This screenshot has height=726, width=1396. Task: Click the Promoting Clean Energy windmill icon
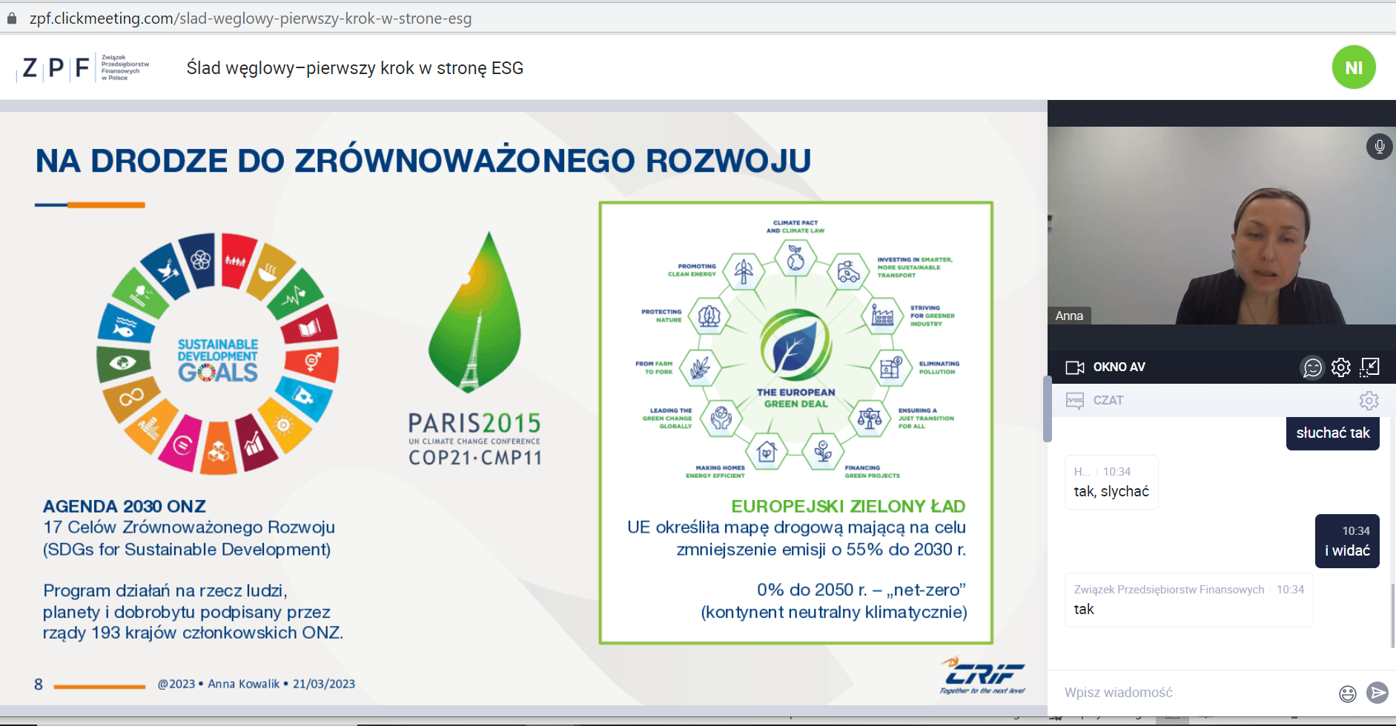pos(744,271)
